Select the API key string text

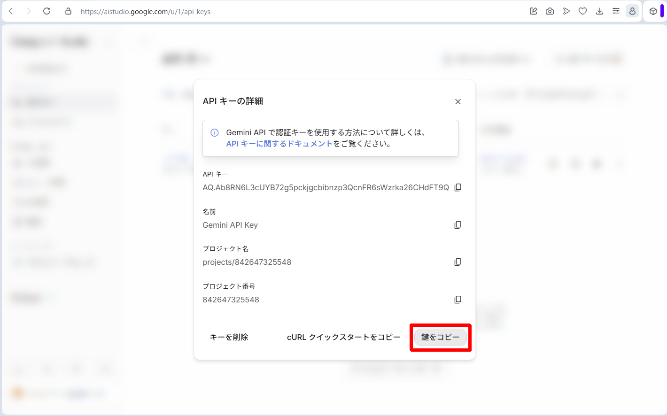click(326, 187)
